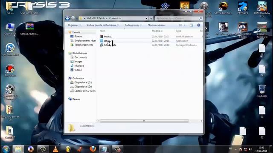Select Favoris in navigation pane
273x153 pixels.
click(x=76, y=32)
